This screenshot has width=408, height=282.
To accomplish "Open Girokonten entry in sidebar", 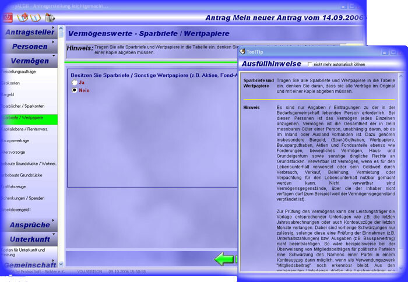I will click(x=10, y=83).
